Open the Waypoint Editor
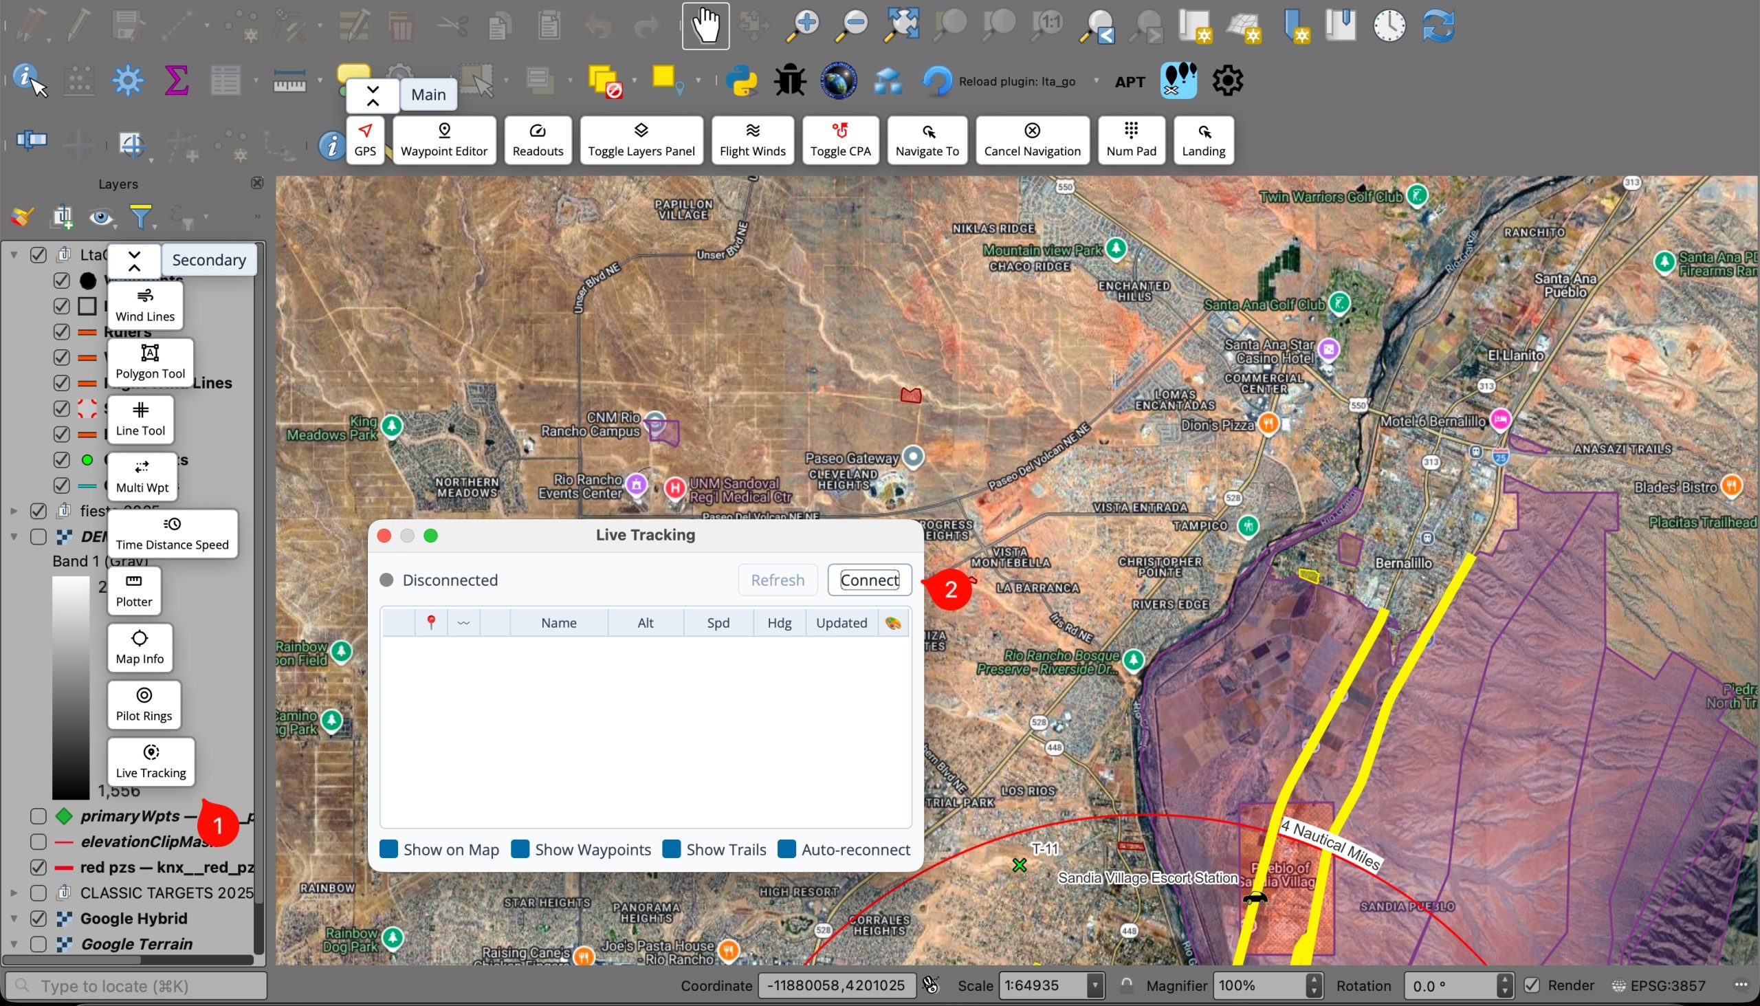Image resolution: width=1760 pixels, height=1006 pixels. 443,140
